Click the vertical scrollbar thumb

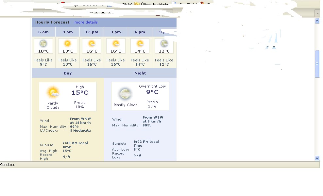pyautogui.click(x=317, y=64)
